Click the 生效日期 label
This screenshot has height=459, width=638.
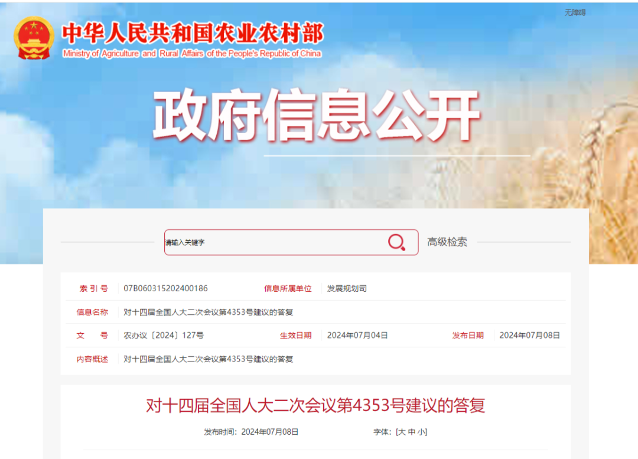pos(295,336)
